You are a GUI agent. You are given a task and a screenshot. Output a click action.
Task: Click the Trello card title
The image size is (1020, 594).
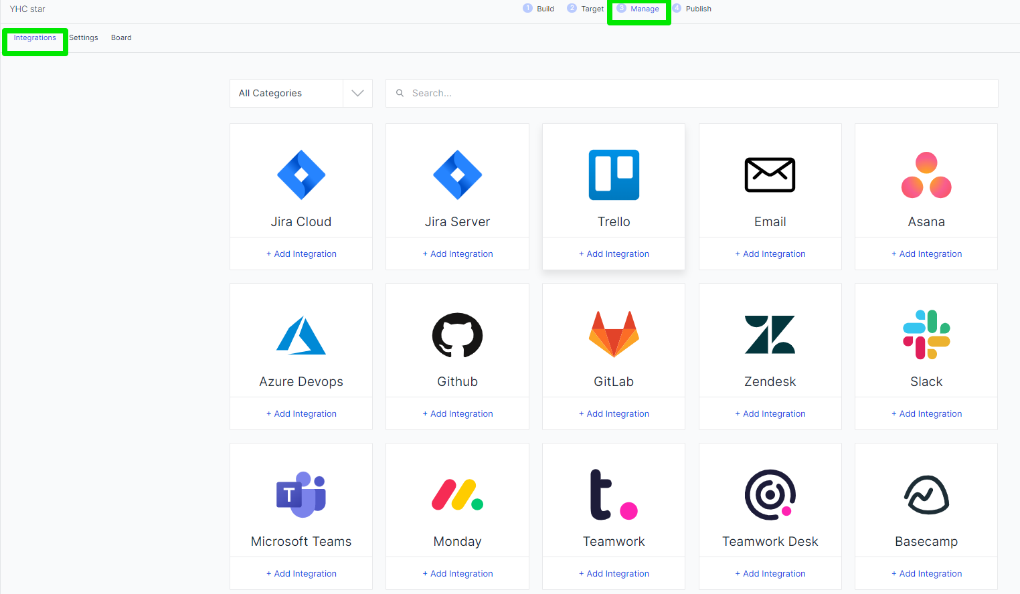(x=614, y=221)
